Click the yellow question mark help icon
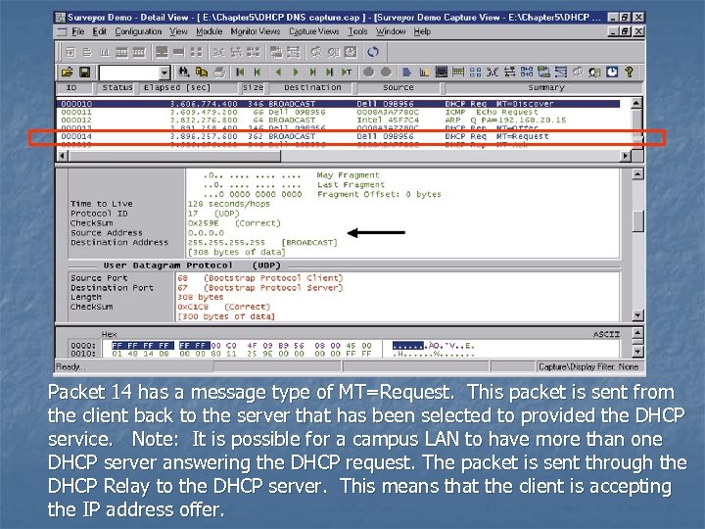The width and height of the screenshot is (705, 529). click(x=629, y=72)
